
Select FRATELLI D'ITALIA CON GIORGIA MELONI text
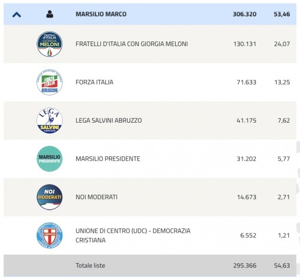tap(132, 44)
